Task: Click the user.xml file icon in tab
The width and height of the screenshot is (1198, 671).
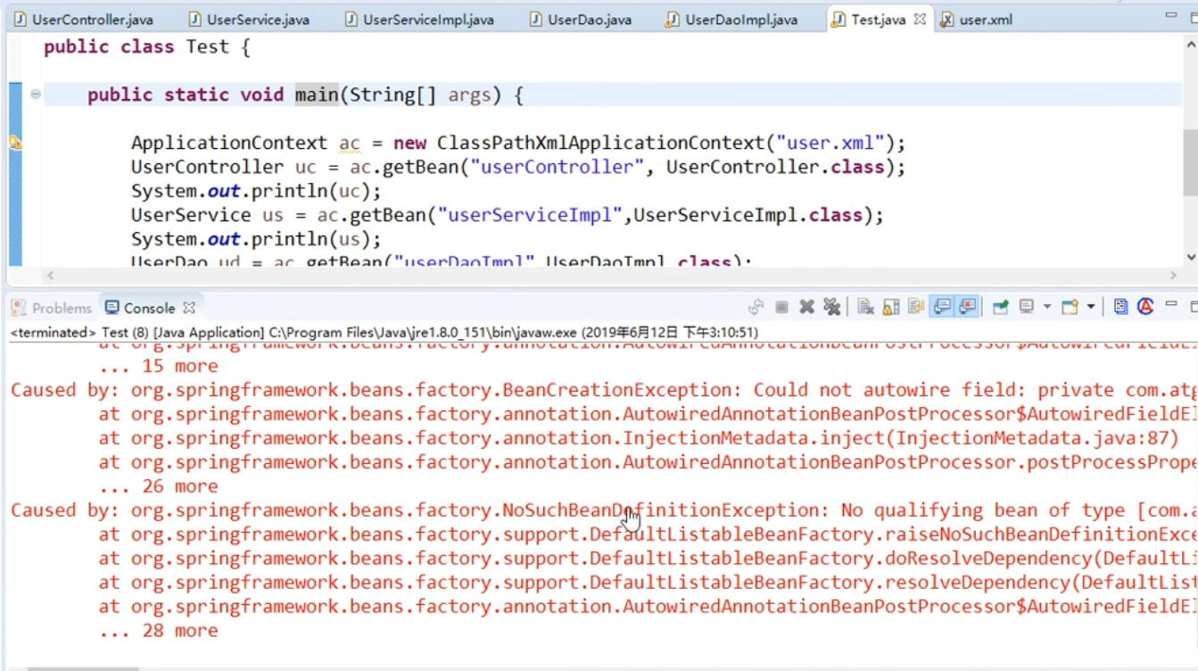Action: point(946,19)
